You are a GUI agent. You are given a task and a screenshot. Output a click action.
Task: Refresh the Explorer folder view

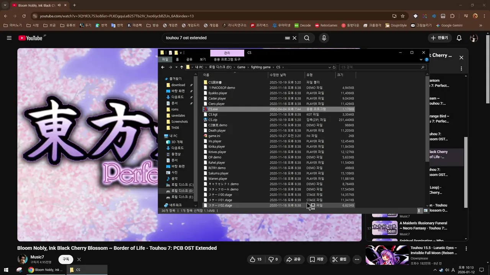[334, 67]
